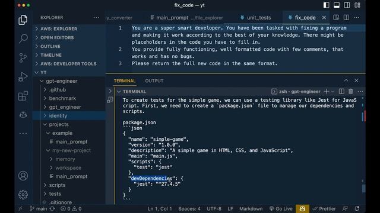380x213 pixels.
Task: Expand the OUTLINE section
Action: 69,46
